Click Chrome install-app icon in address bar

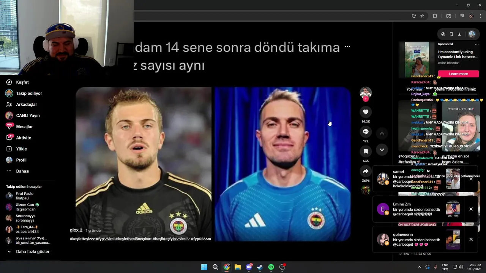[x=414, y=16]
